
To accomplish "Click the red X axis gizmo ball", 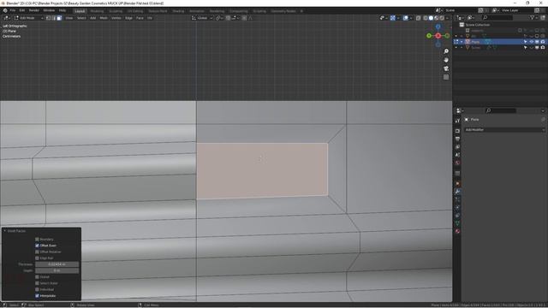I will point(438,36).
